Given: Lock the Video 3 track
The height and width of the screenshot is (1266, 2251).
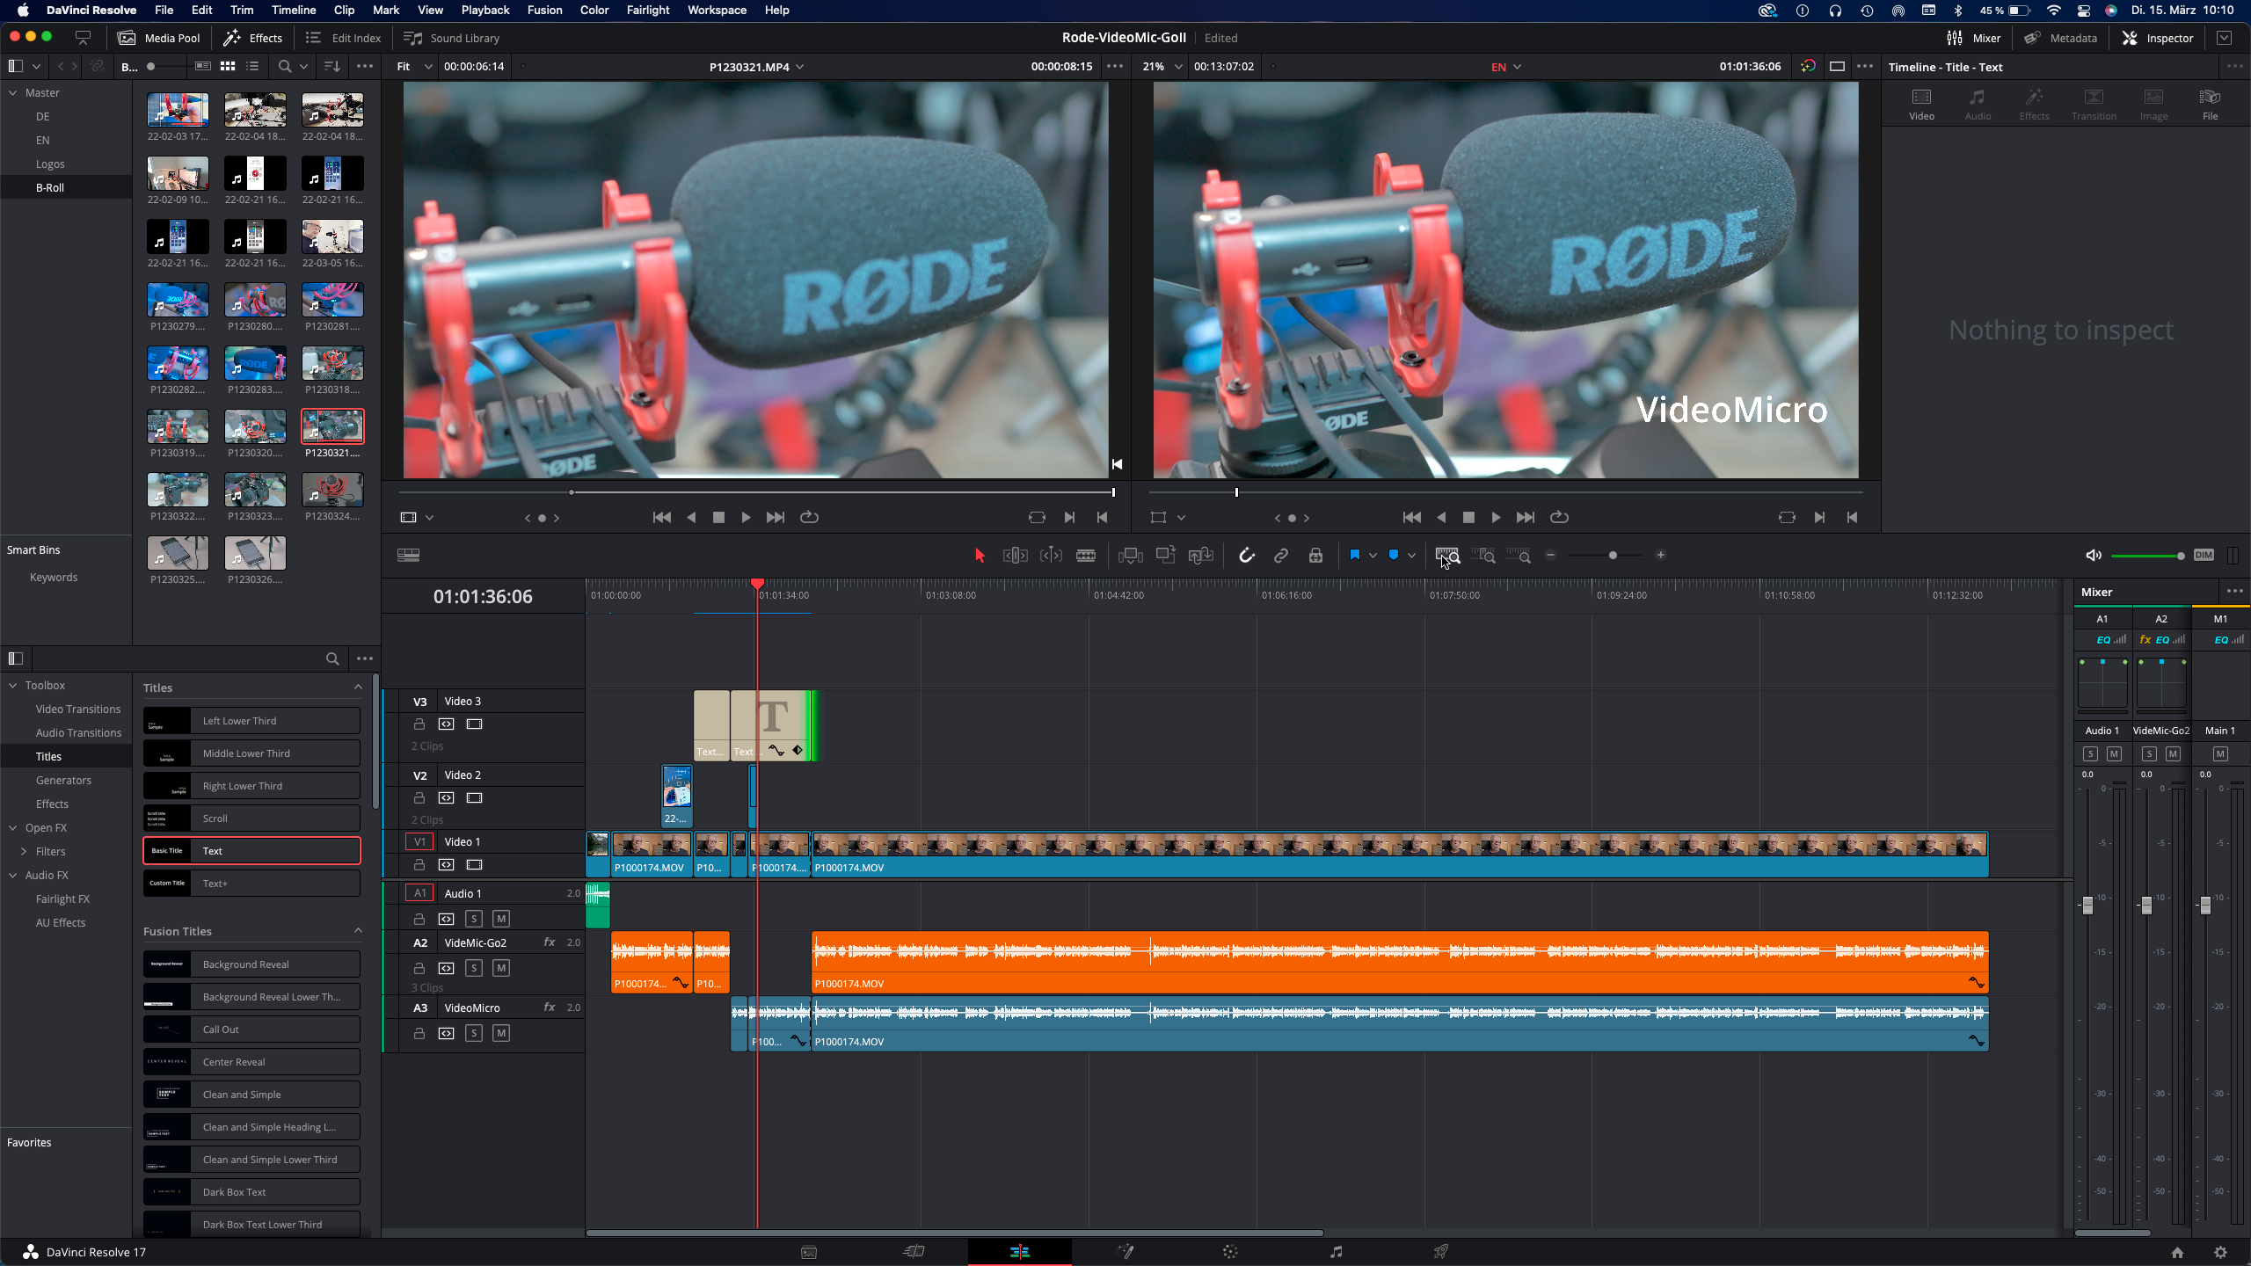Looking at the screenshot, I should tap(419, 724).
